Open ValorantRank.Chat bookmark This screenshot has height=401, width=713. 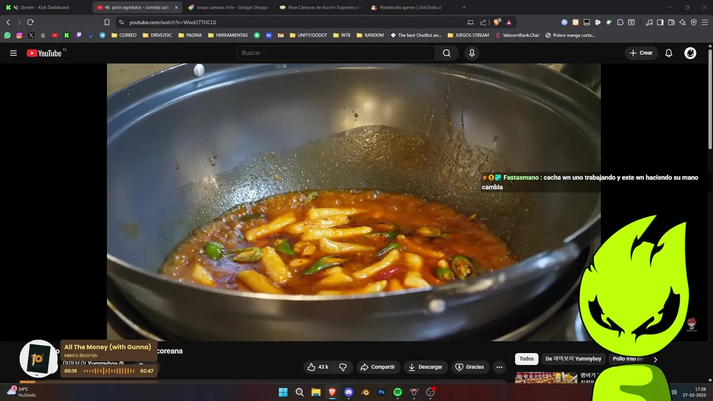(517, 35)
